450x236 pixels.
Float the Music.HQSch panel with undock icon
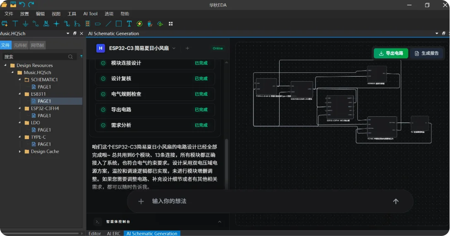point(75,34)
